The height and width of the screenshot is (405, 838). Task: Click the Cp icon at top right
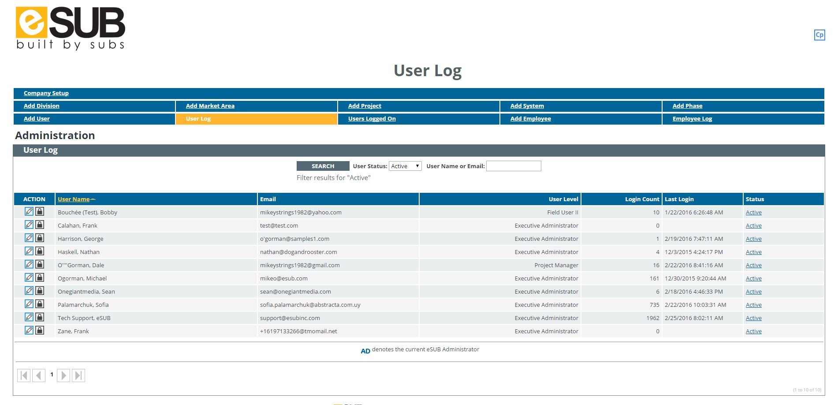pyautogui.click(x=819, y=35)
